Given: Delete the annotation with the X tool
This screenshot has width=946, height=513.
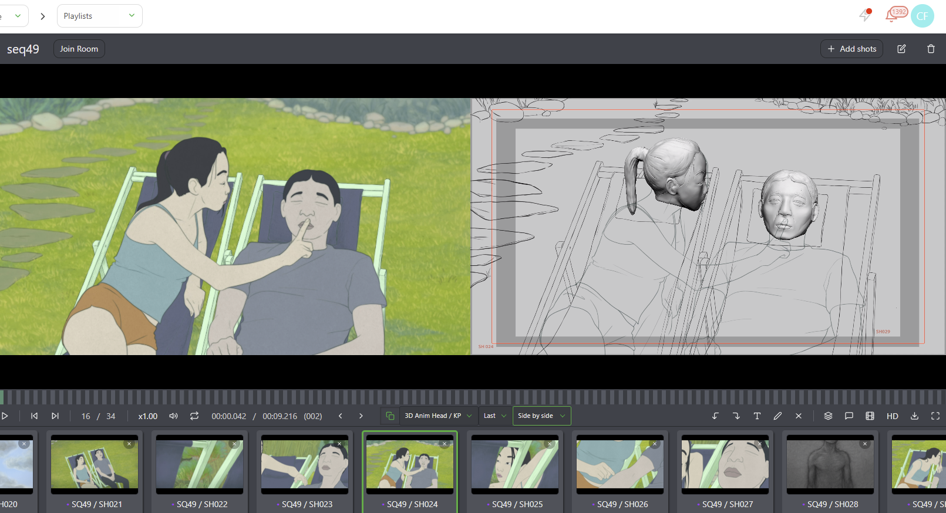Looking at the screenshot, I should point(799,416).
